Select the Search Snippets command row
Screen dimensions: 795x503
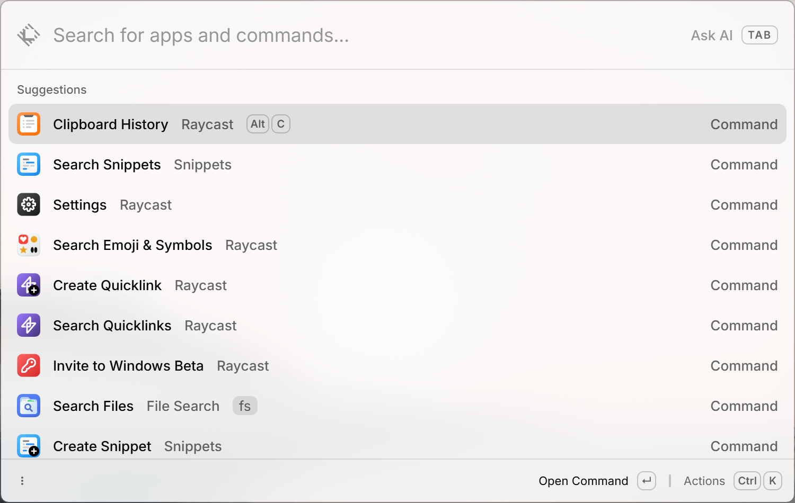pyautogui.click(x=397, y=164)
